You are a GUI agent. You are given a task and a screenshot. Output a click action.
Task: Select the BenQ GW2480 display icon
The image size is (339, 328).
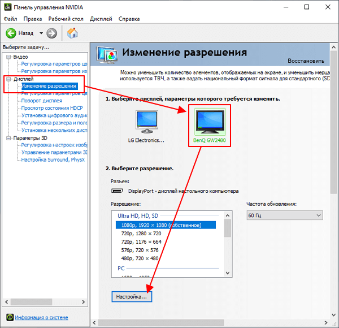click(210, 122)
